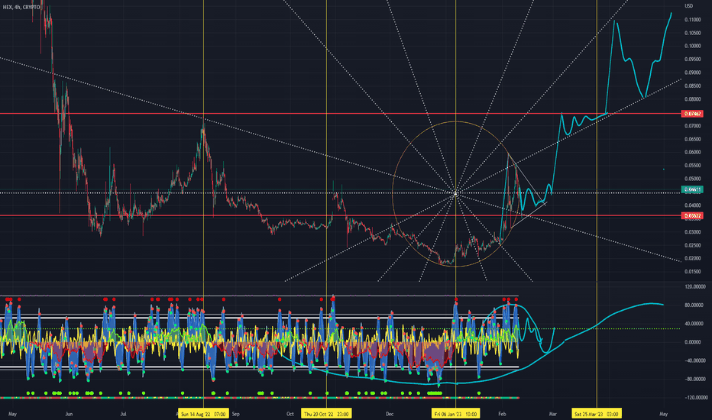Click the Thu 20 Oct '22 23:00 date marker
Image resolution: width=712 pixels, height=420 pixels.
pyautogui.click(x=326, y=414)
